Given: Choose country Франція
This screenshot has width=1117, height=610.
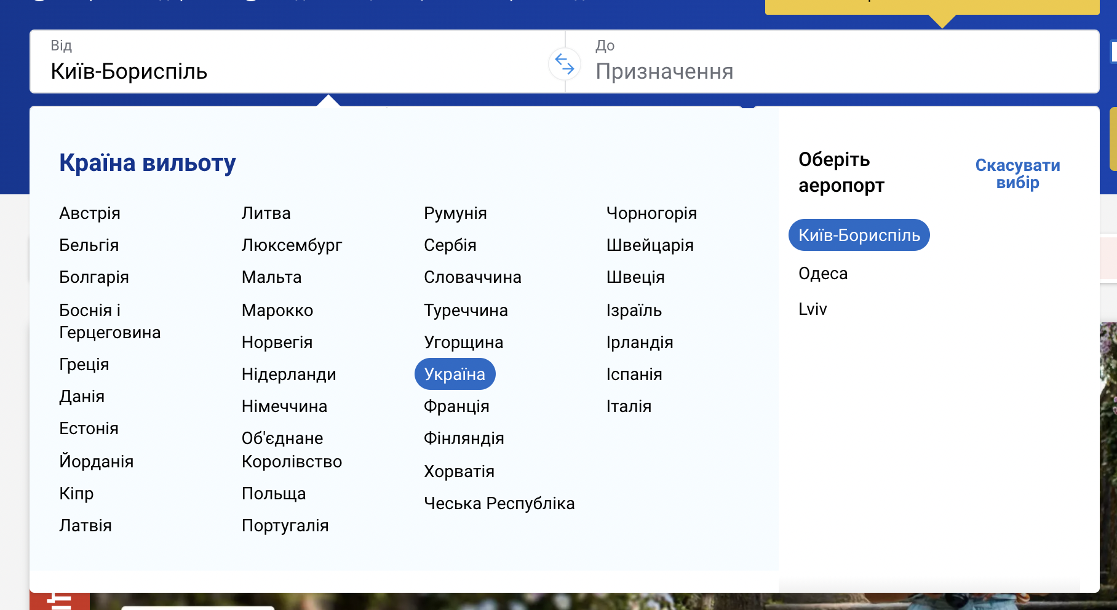Looking at the screenshot, I should [457, 406].
